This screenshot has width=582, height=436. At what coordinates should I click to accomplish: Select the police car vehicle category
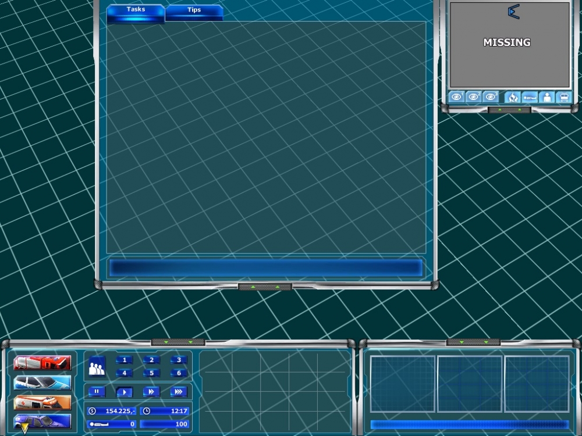42,382
